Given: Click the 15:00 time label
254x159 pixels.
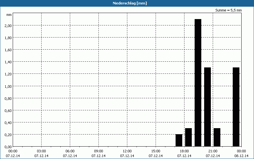Looking at the screenshot, I should click(x=156, y=151).
